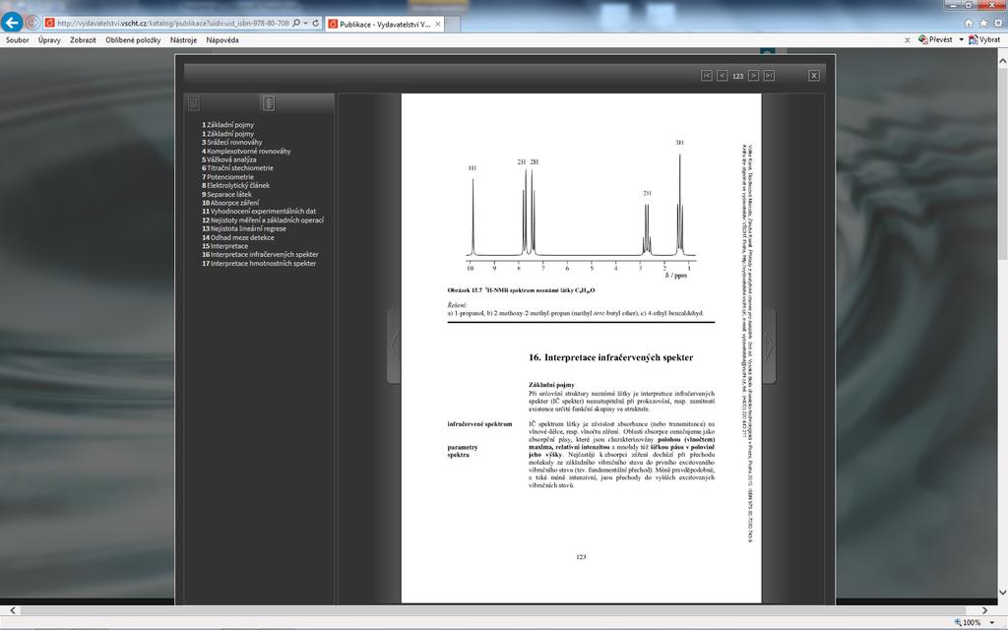Flip to next page via right side arrow
The image size is (1008, 630).
pos(769,346)
